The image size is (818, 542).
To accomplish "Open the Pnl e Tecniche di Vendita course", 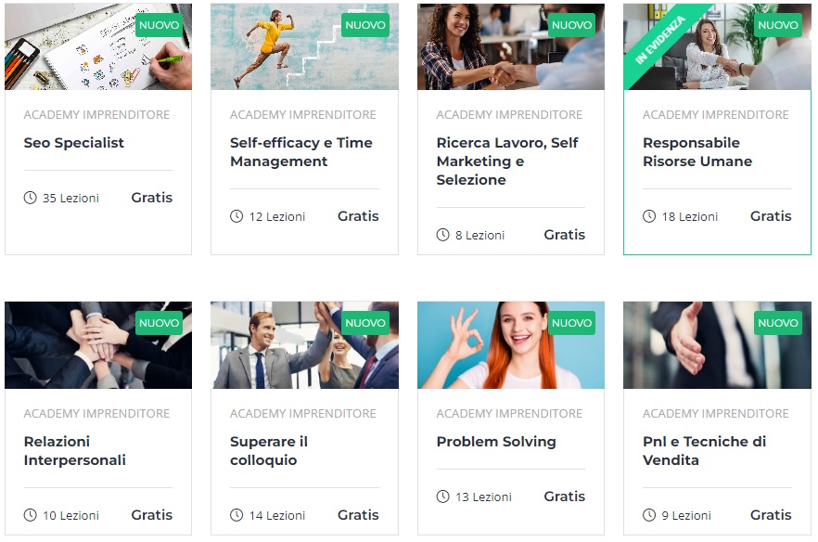I will pos(704,451).
